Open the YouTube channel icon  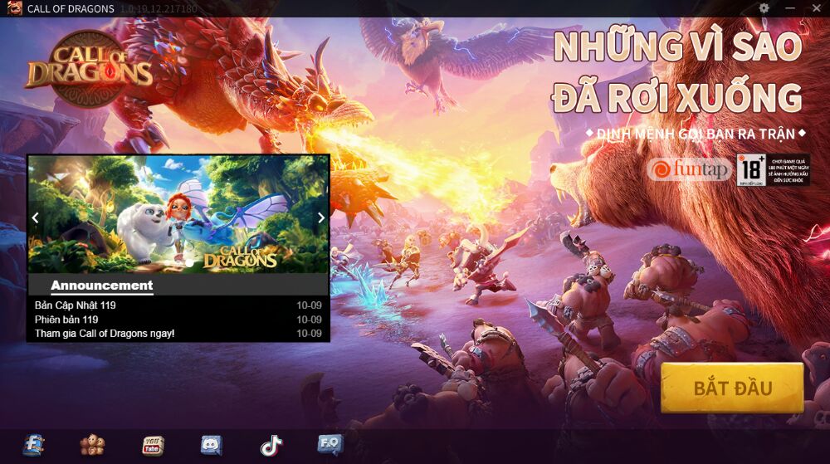(x=153, y=446)
